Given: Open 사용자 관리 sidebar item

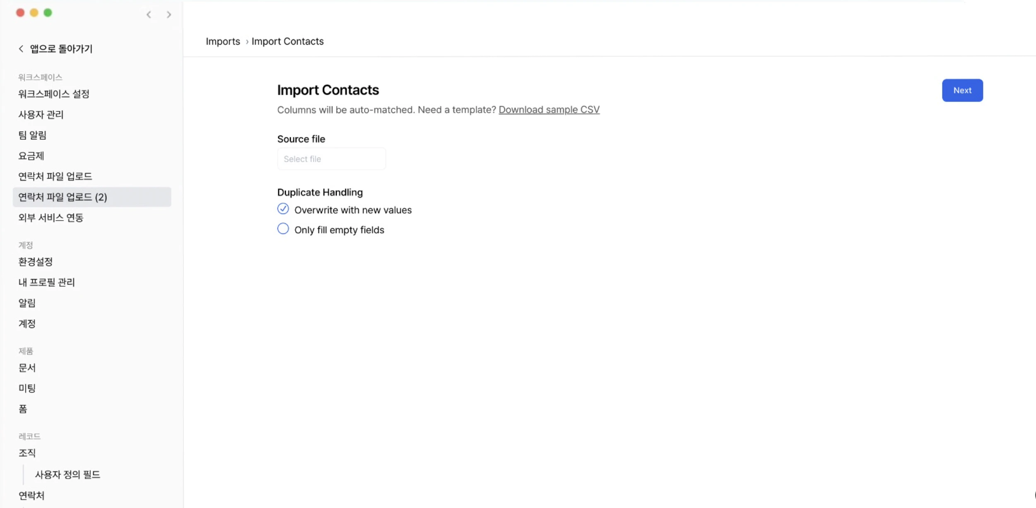Looking at the screenshot, I should point(41,115).
